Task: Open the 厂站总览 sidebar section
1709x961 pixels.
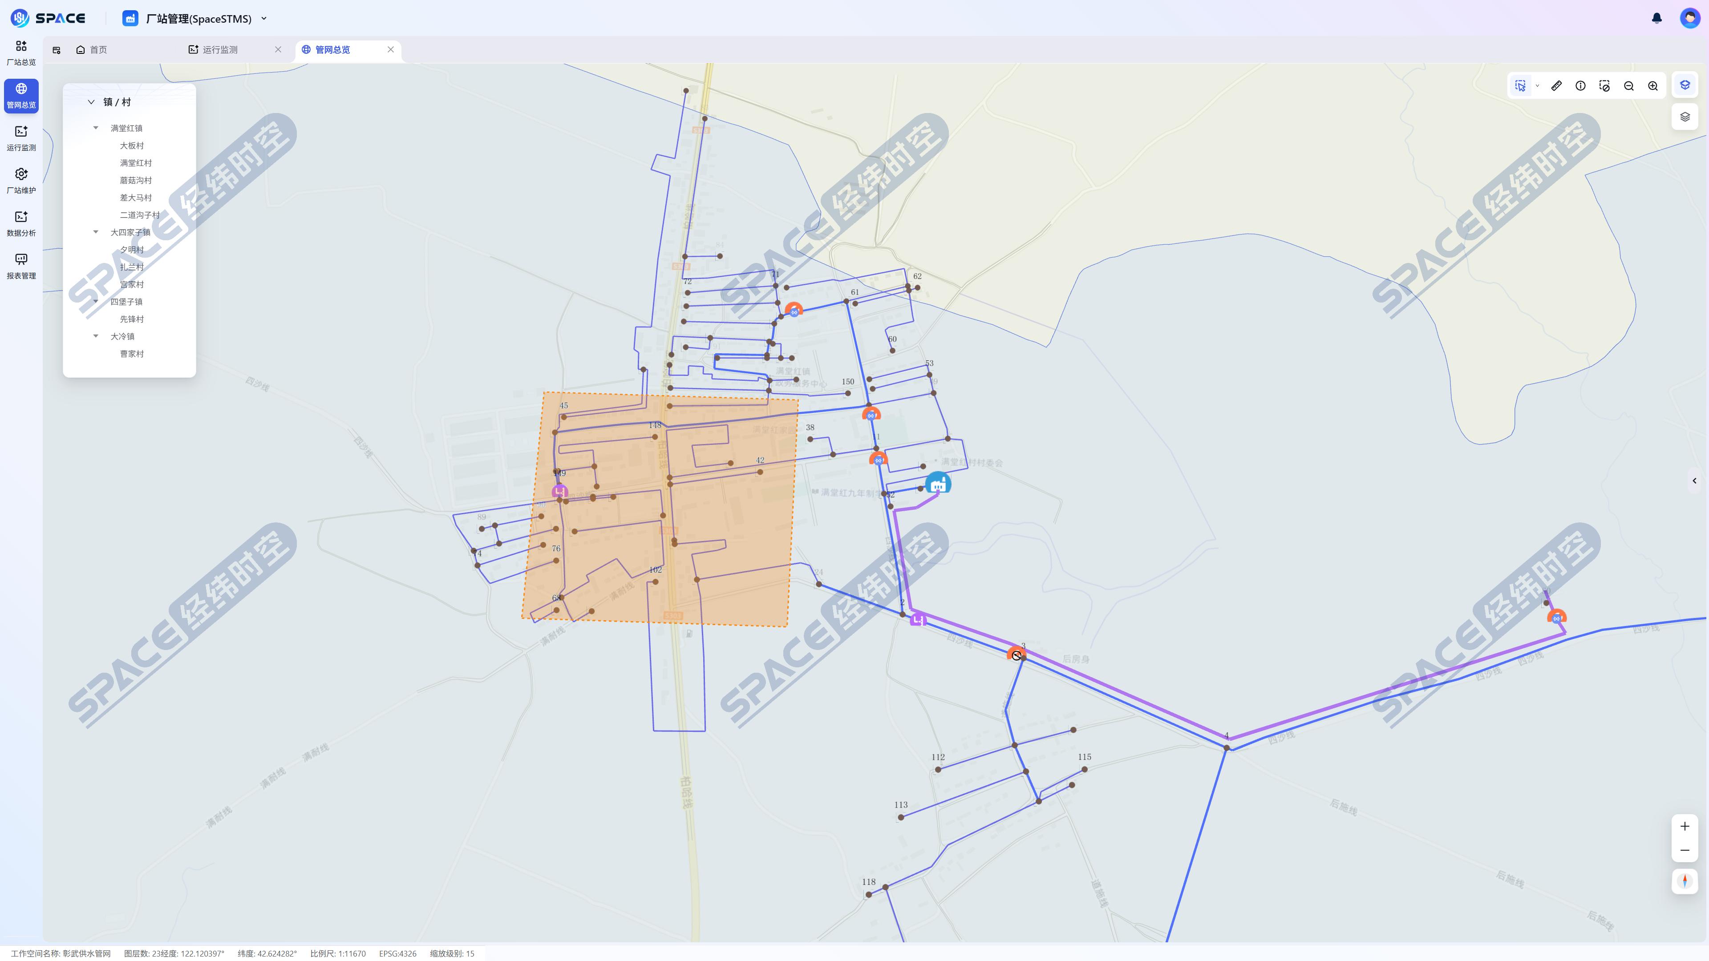Action: 21,53
